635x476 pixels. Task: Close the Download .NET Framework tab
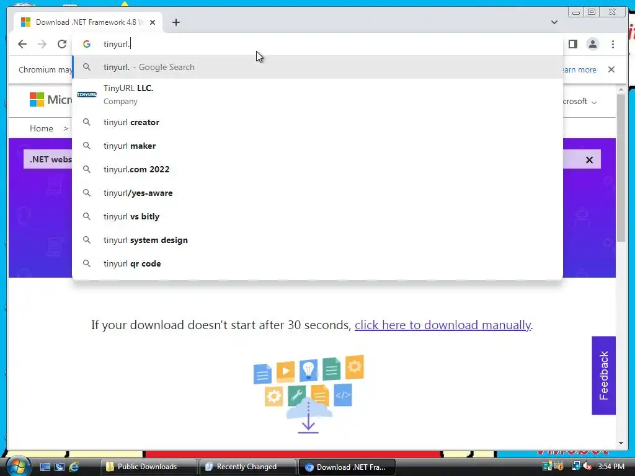tap(153, 22)
